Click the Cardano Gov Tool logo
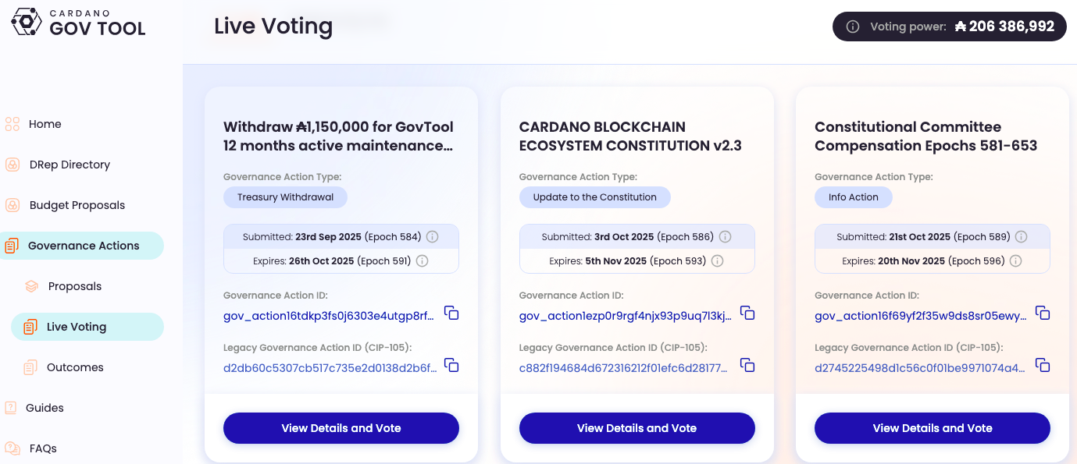The height and width of the screenshot is (464, 1077). click(78, 22)
